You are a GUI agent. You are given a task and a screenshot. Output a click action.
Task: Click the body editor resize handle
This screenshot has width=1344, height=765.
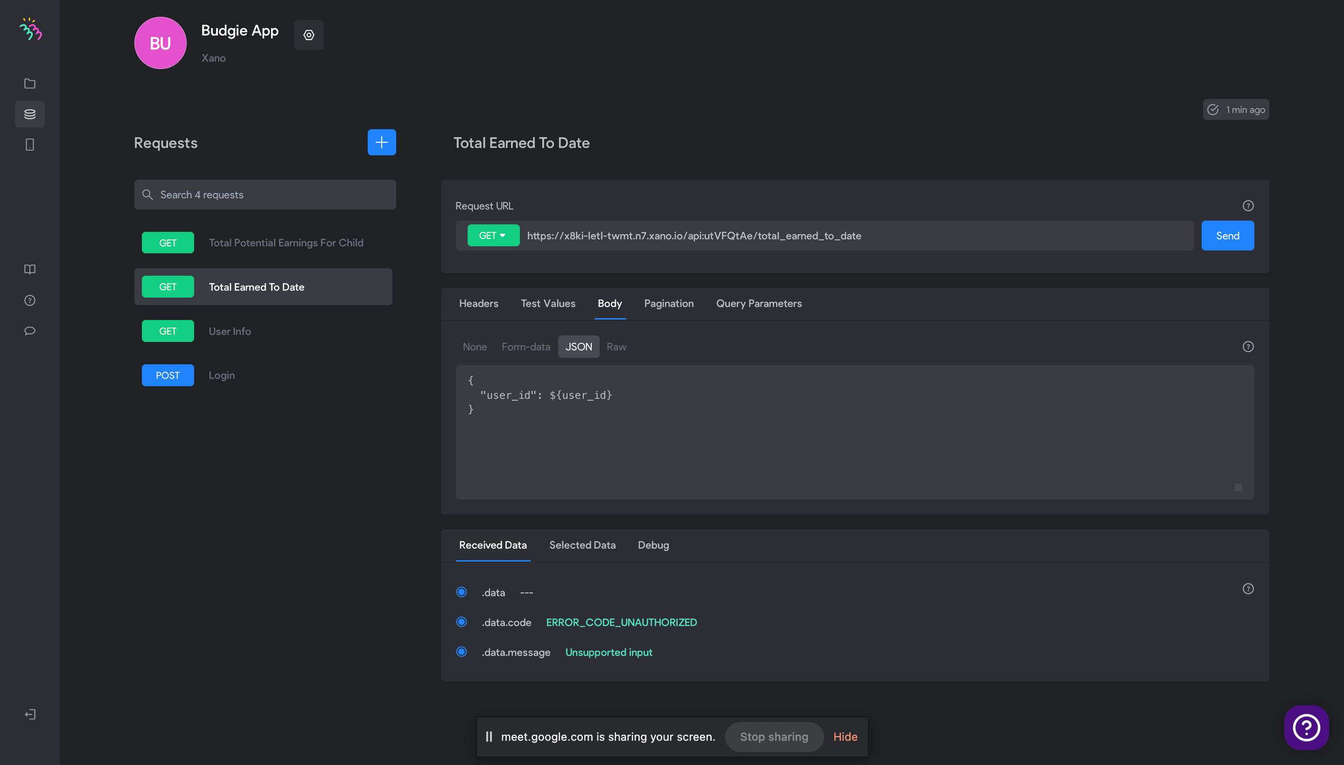pos(1239,487)
